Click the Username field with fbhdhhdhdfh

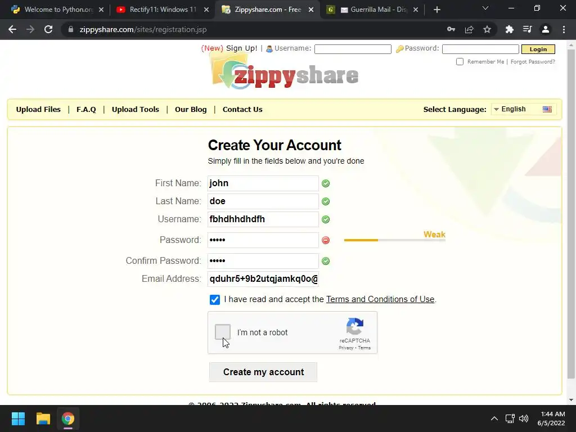tap(263, 219)
